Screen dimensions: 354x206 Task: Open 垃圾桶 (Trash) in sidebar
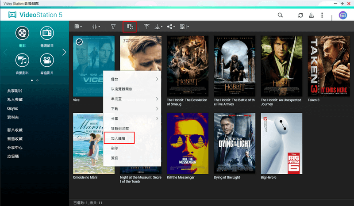(x=13, y=156)
